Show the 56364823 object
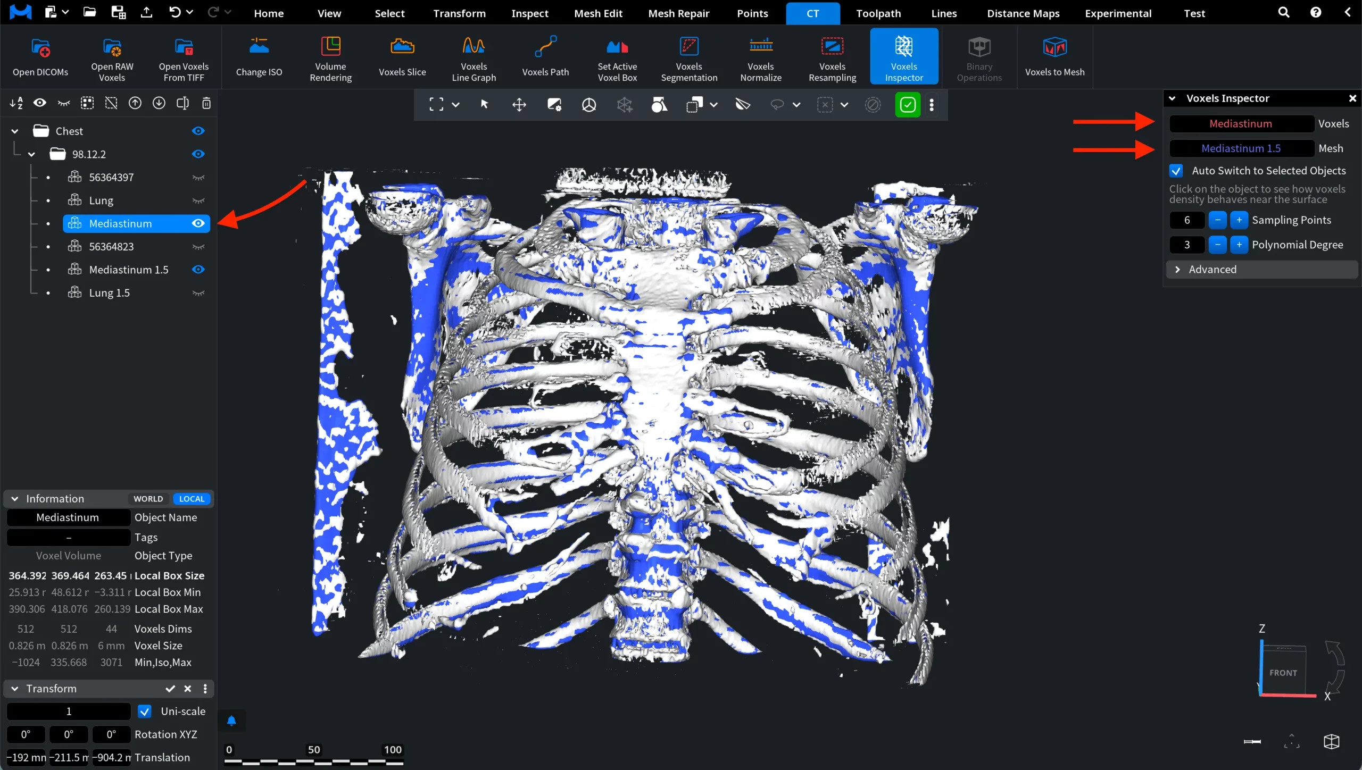Image resolution: width=1362 pixels, height=770 pixels. (x=198, y=247)
